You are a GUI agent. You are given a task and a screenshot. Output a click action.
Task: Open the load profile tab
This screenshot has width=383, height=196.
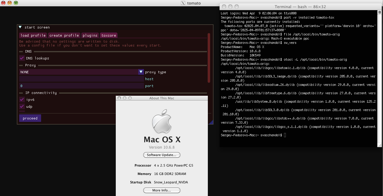33,35
